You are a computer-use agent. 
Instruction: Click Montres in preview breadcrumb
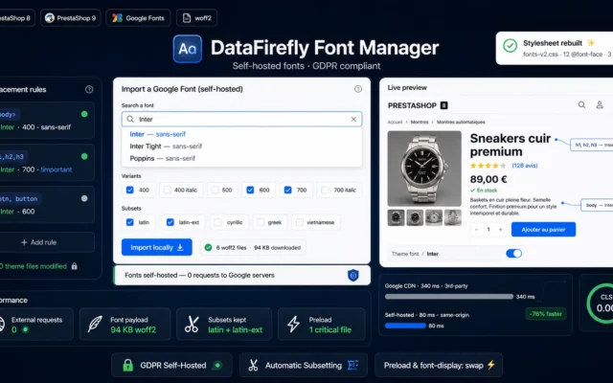[420, 122]
